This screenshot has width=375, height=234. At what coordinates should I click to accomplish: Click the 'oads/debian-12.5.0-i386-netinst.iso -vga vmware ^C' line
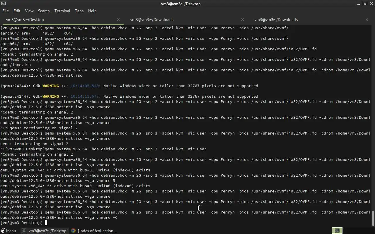click(59, 217)
